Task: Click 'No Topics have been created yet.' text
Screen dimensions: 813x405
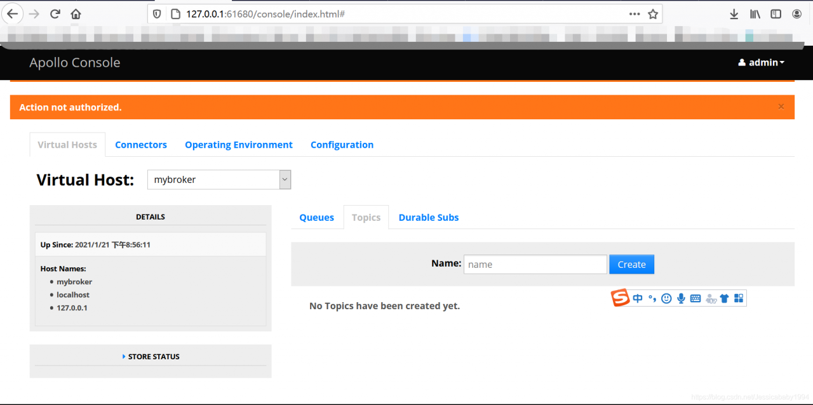Action: pos(384,306)
